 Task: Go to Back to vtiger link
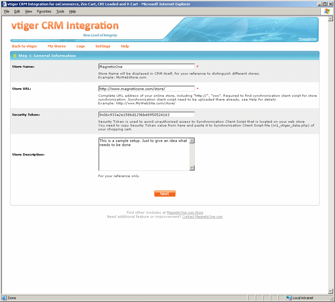click(x=25, y=46)
